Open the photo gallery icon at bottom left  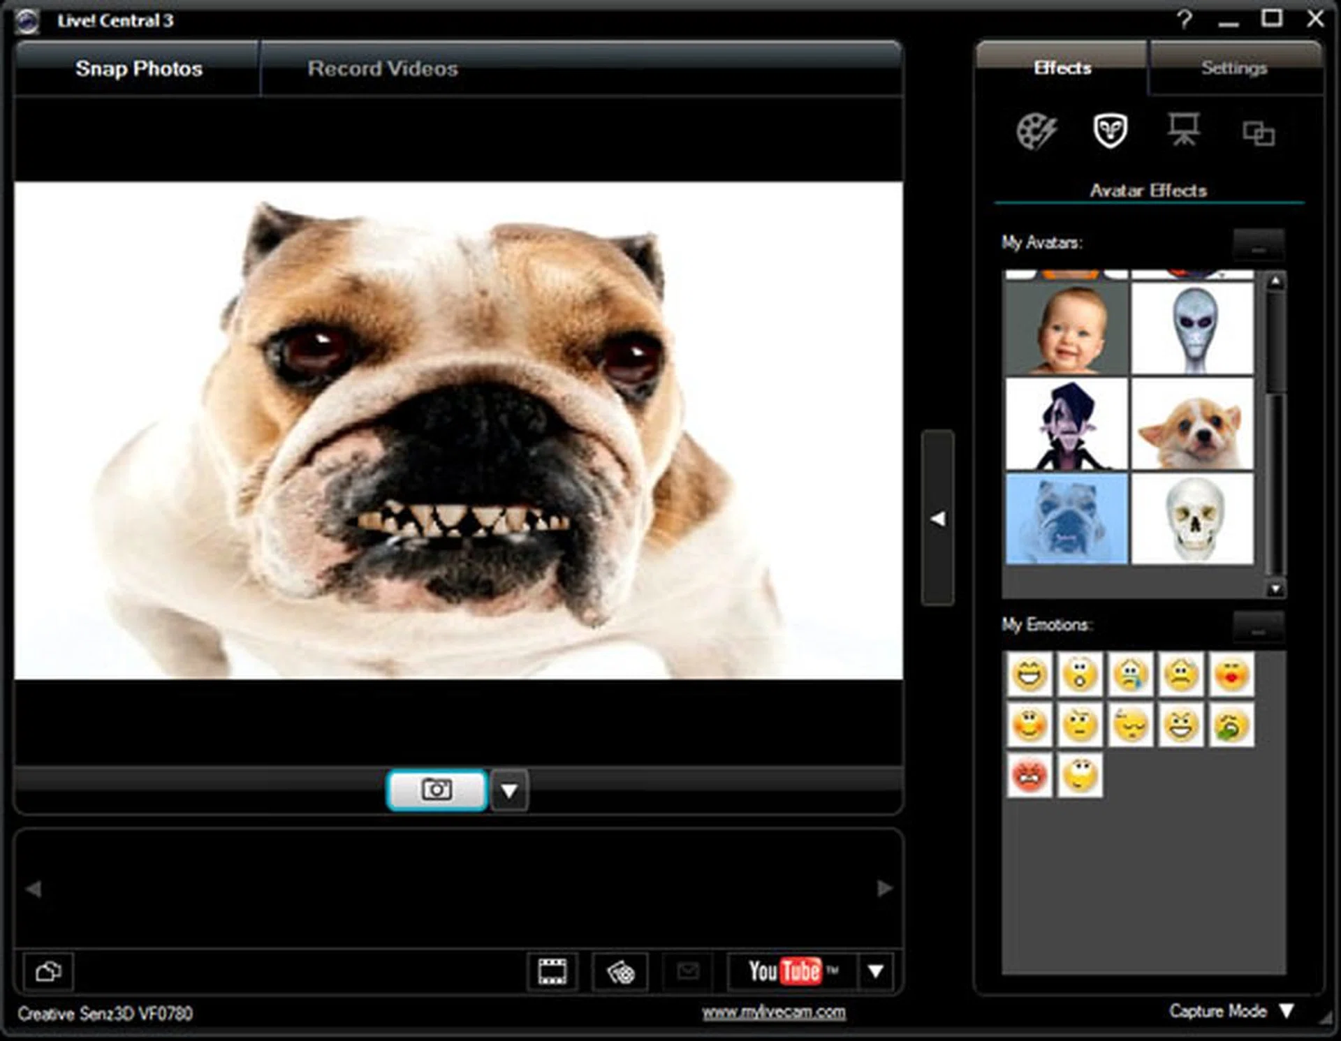[48, 971]
